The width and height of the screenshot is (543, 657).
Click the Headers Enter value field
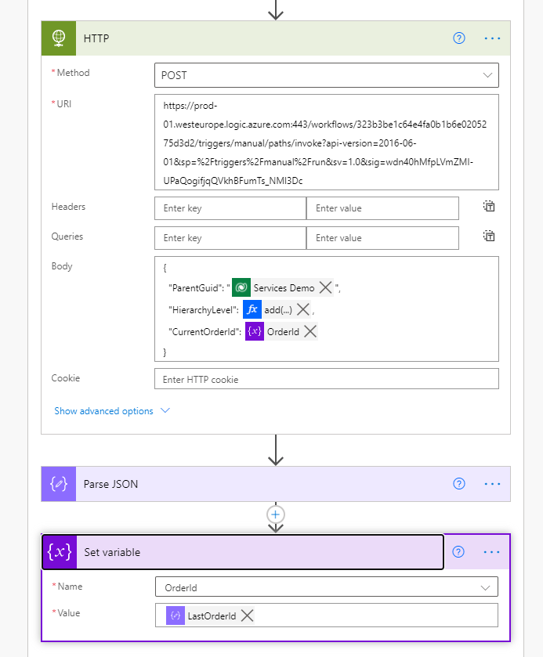coord(382,208)
